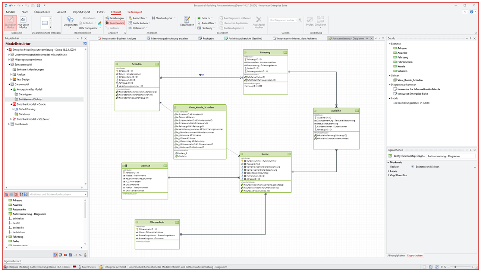Viewport: 481px width, 272px height.
Task: Click the Prüfen validation icon
Action: (x=309, y=21)
